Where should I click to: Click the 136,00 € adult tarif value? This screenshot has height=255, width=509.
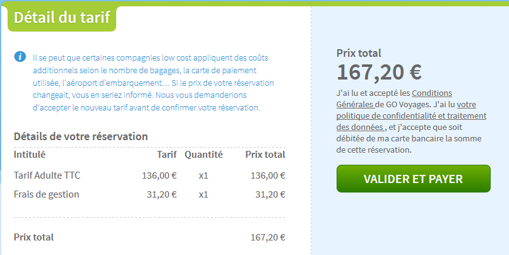pos(159,175)
